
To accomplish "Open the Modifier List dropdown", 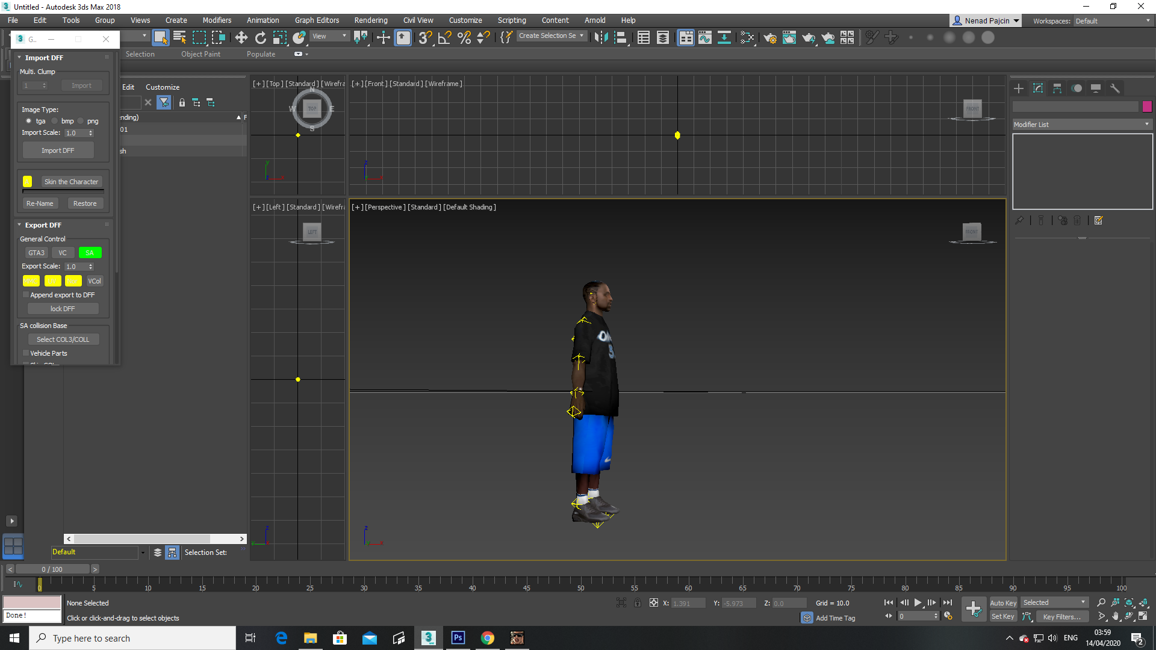I will click(1082, 125).
